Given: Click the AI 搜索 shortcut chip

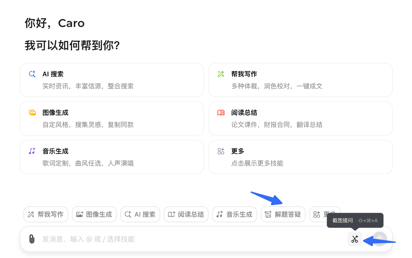Looking at the screenshot, I should [140, 214].
